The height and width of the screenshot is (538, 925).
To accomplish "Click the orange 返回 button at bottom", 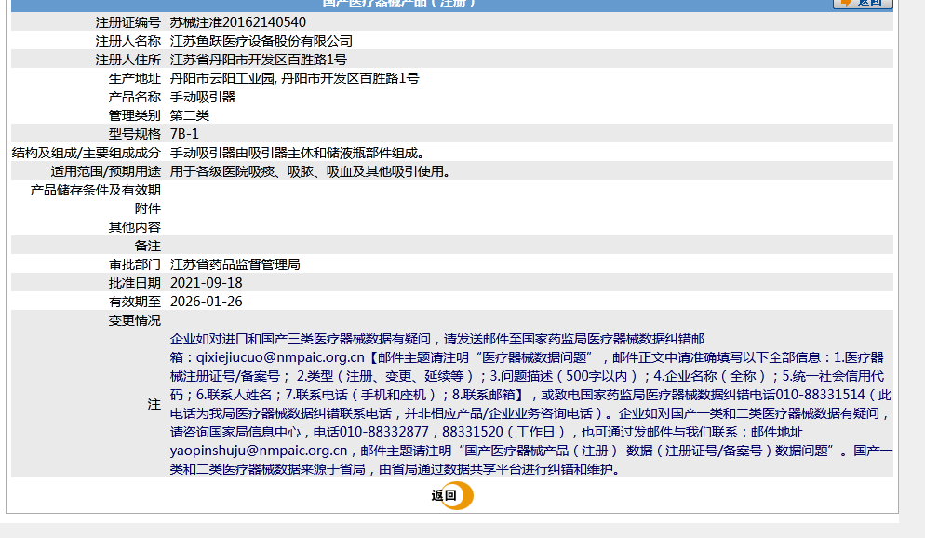I will pyautogui.click(x=452, y=496).
